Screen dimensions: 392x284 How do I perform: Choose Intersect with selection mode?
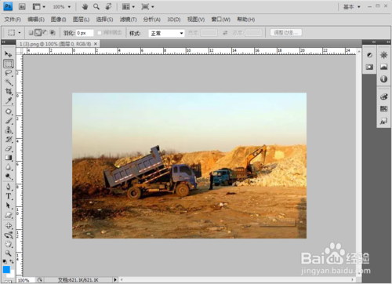[53, 32]
